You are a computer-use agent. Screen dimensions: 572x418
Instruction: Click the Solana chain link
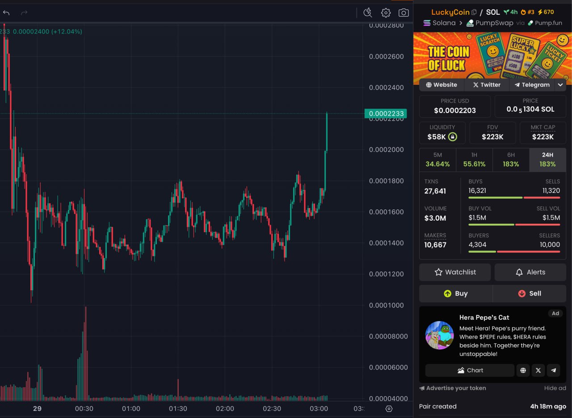point(439,23)
